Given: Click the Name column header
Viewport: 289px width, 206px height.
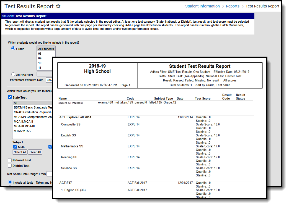Looking at the screenshot, I should (63, 99).
